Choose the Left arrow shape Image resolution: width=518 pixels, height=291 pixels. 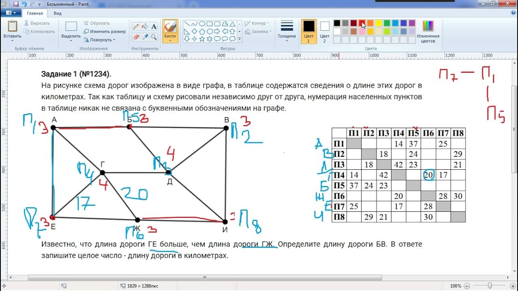(x=225, y=32)
